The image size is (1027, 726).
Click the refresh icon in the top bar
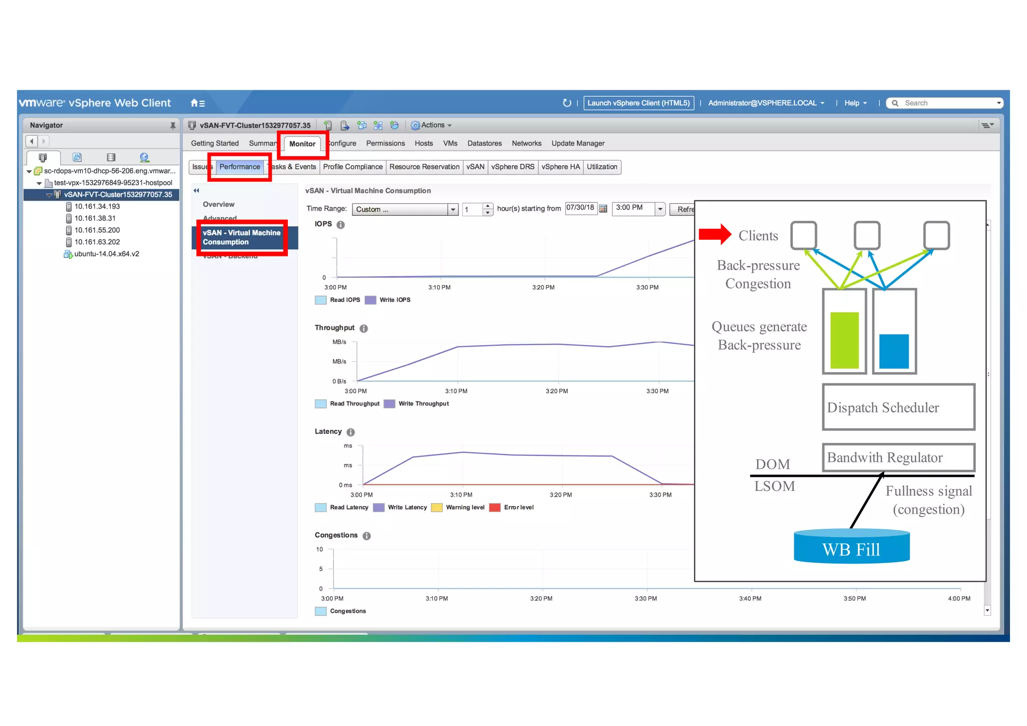(x=567, y=103)
